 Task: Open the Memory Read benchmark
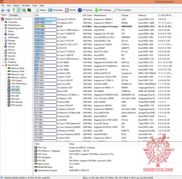(17, 68)
